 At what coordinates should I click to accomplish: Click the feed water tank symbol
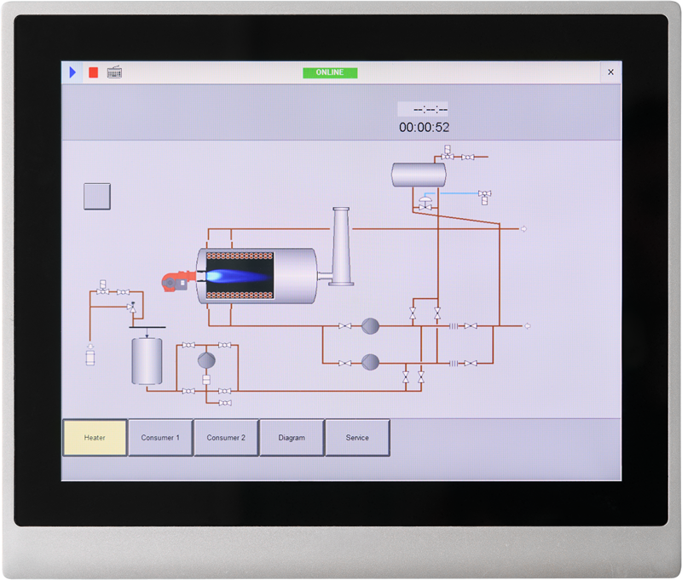pyautogui.click(x=146, y=362)
